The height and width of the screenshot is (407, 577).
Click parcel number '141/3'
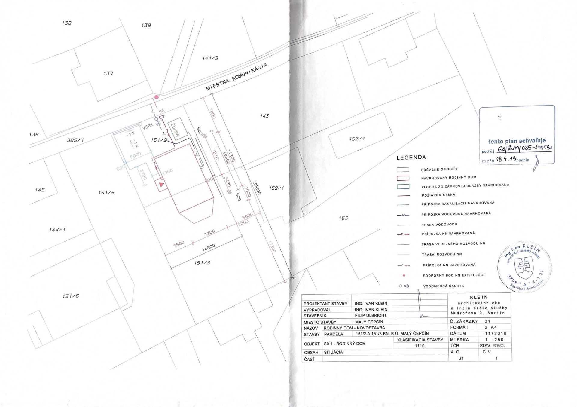[210, 58]
